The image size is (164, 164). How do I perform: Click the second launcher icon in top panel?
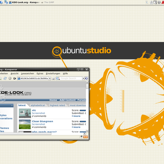point(6,2)
